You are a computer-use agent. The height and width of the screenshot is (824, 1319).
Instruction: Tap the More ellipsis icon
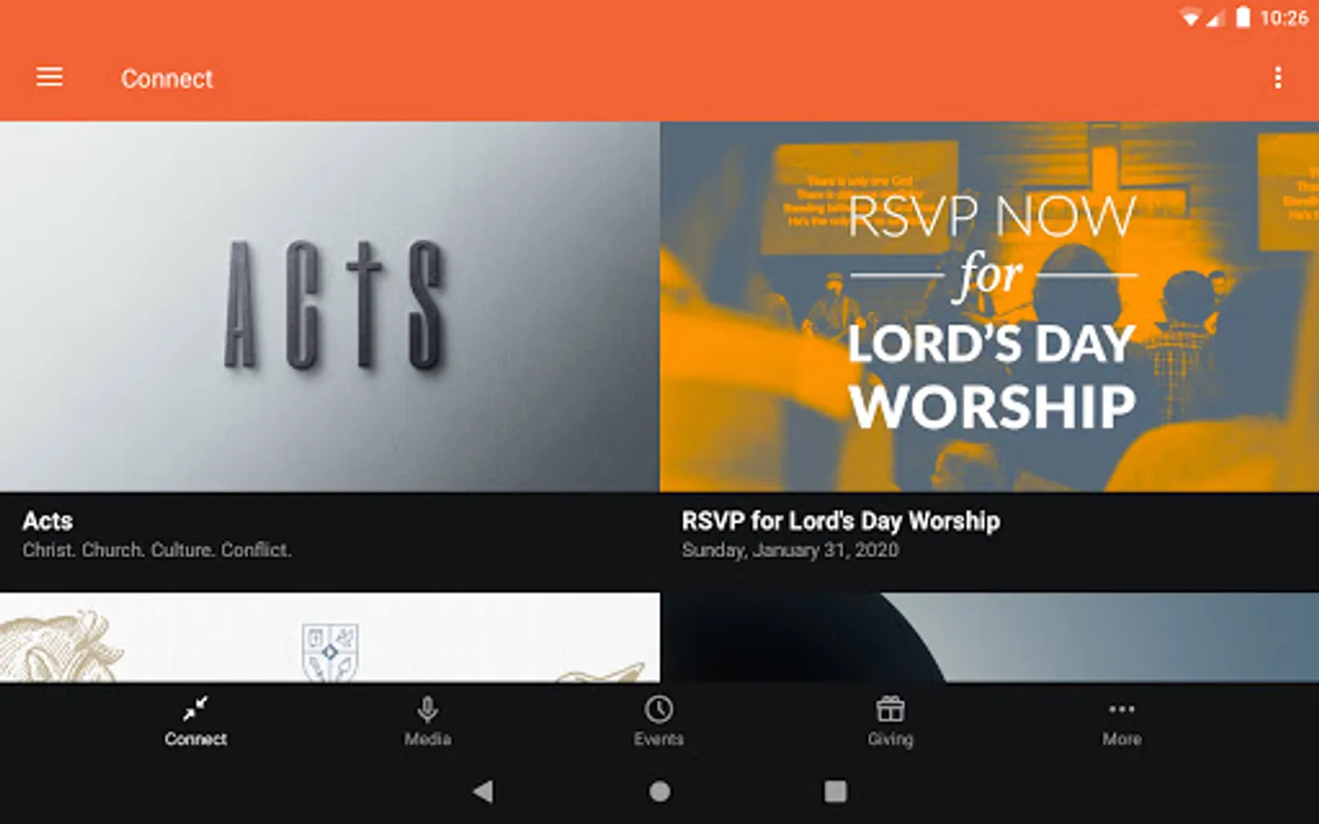coord(1122,709)
